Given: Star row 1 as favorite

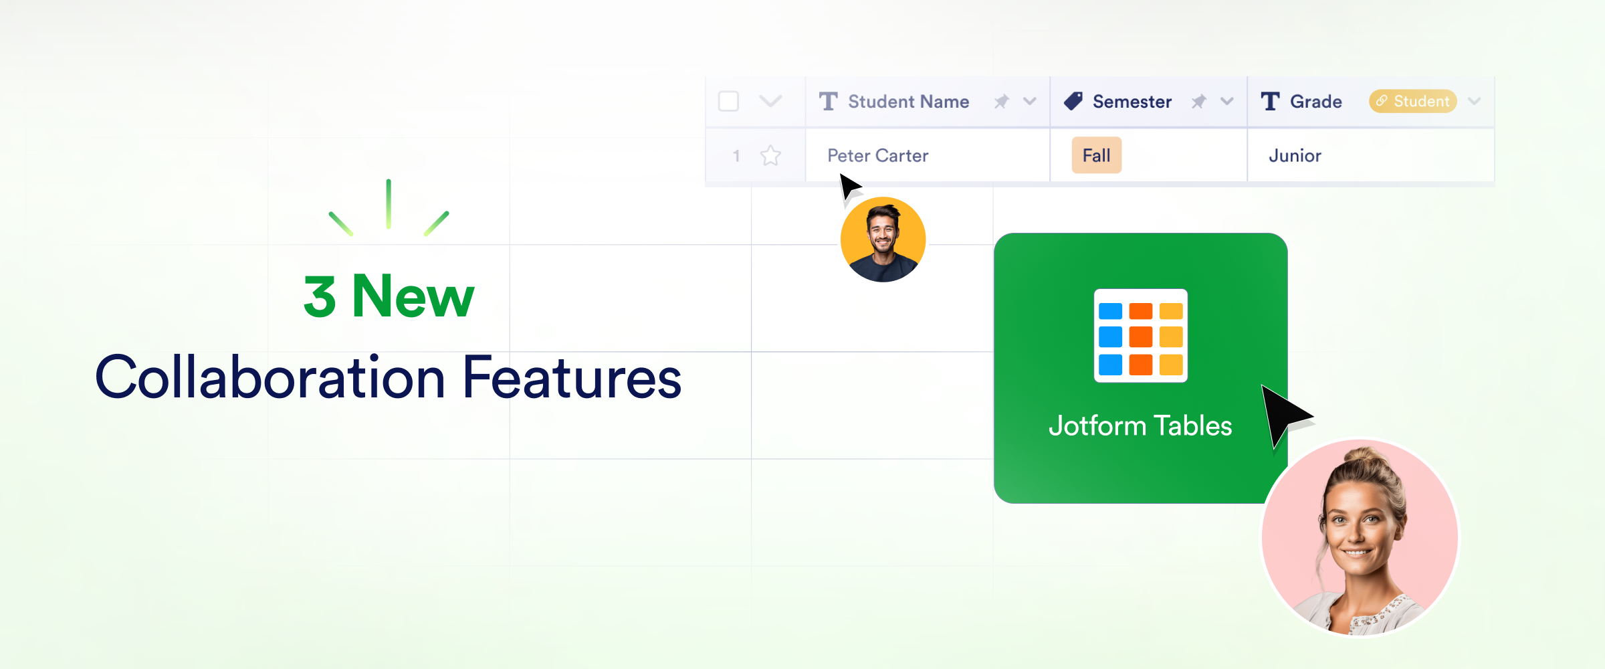Looking at the screenshot, I should pos(770,156).
